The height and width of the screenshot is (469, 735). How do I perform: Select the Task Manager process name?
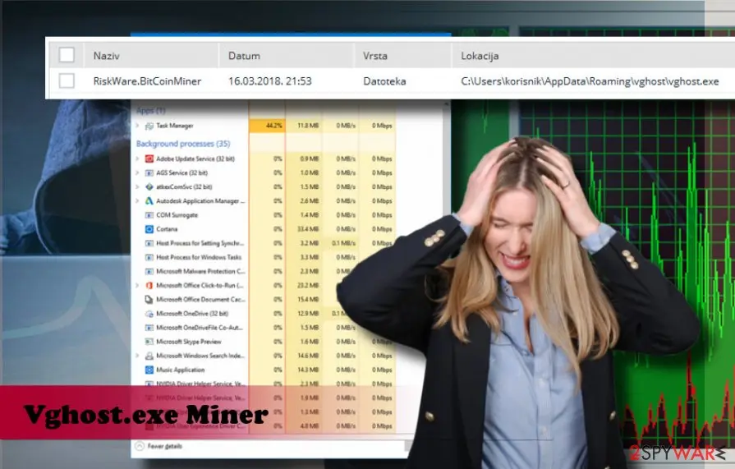[174, 126]
